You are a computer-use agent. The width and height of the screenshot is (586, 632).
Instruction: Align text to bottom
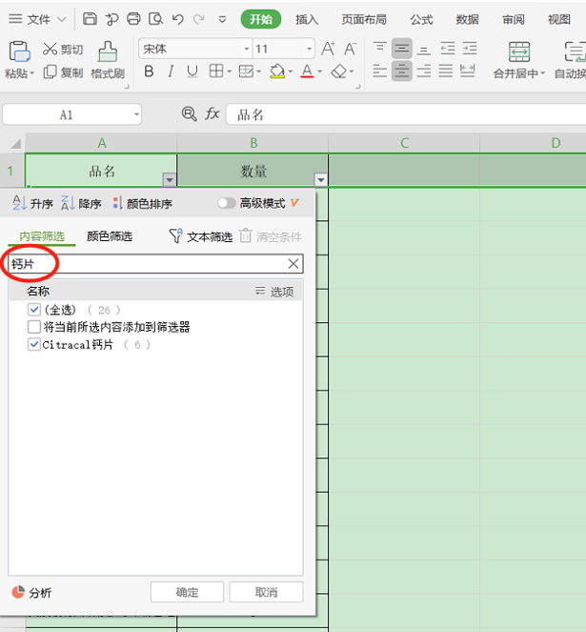point(424,49)
